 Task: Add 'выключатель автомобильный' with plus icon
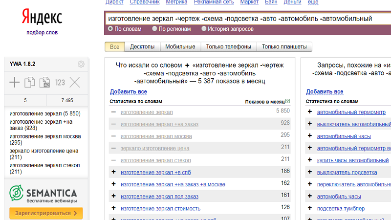310,124
